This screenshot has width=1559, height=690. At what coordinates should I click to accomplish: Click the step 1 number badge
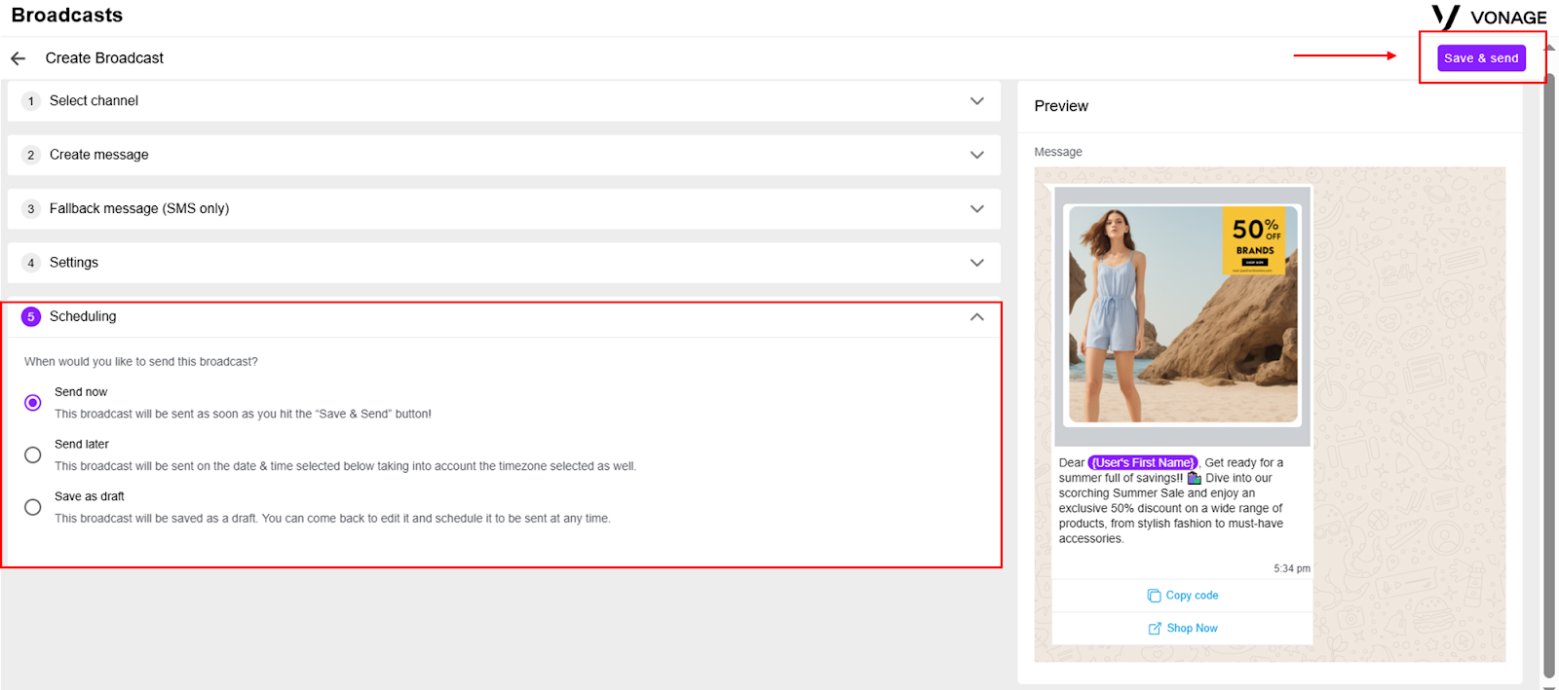click(x=31, y=101)
